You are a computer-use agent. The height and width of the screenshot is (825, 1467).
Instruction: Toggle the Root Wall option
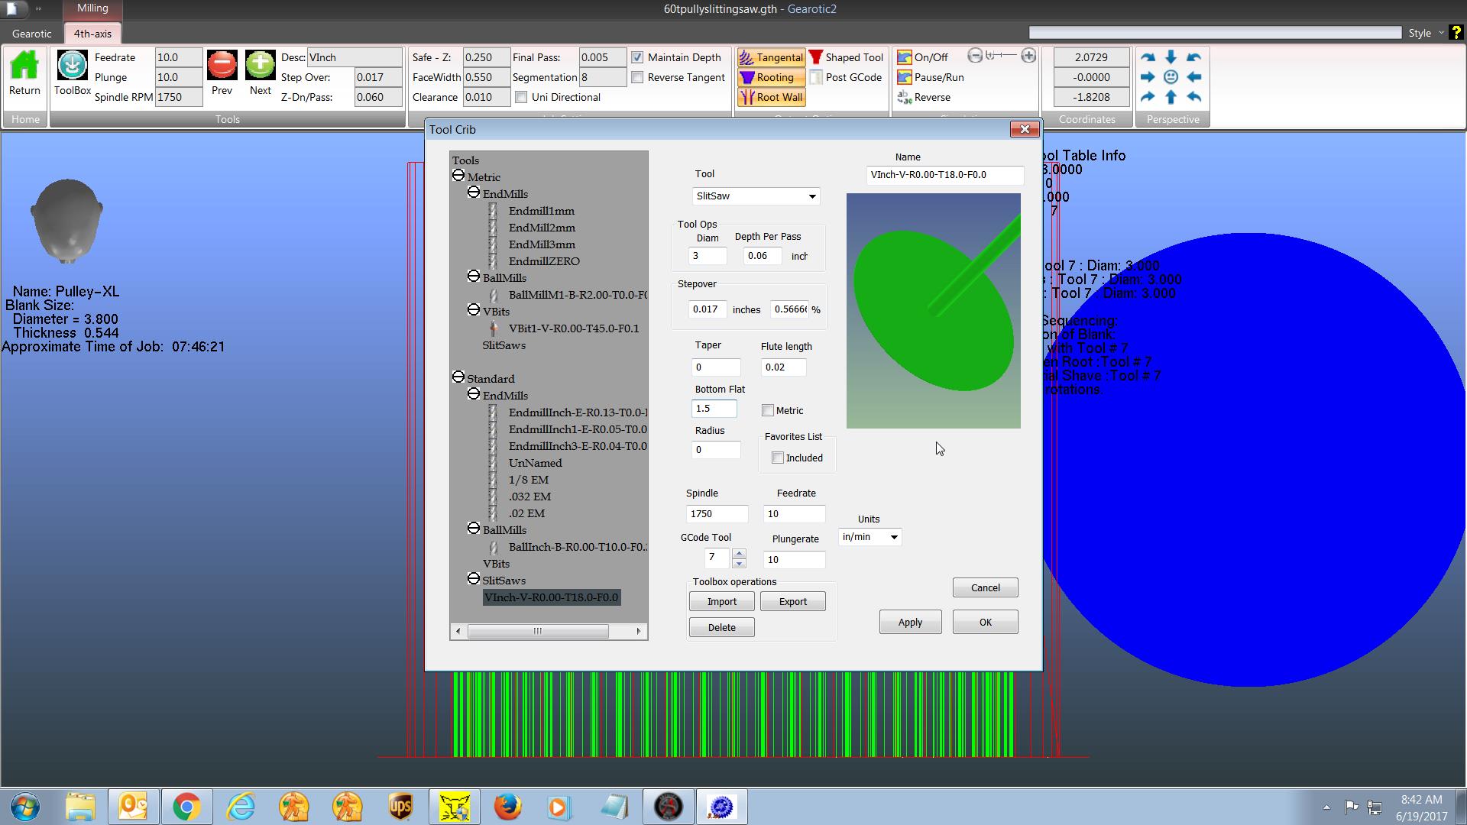771,98
